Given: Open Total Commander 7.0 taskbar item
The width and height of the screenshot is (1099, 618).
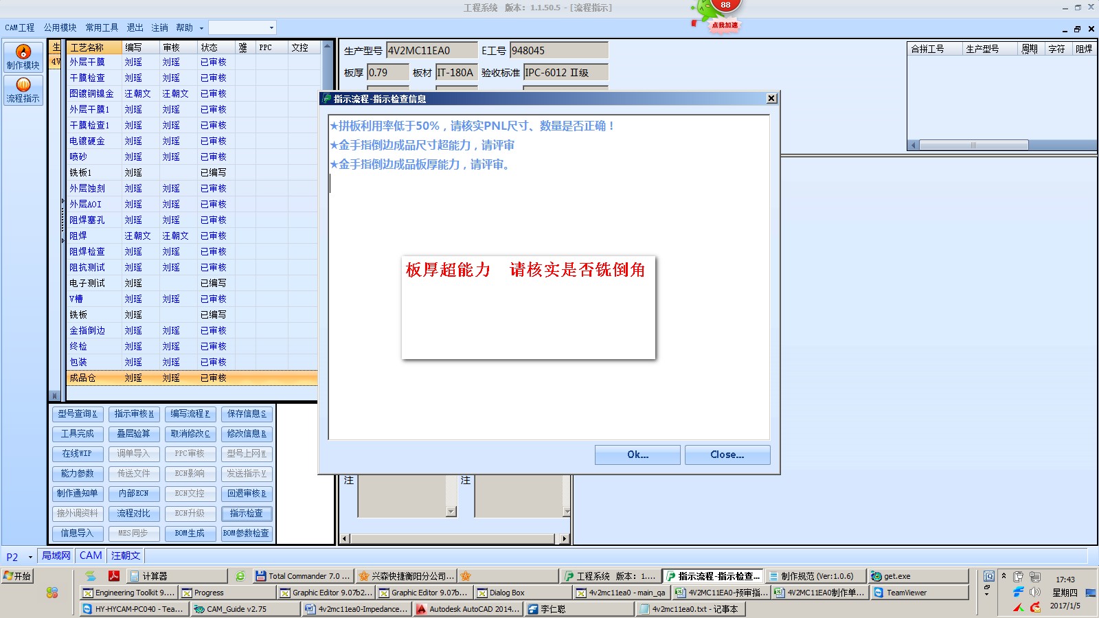Looking at the screenshot, I should [303, 576].
